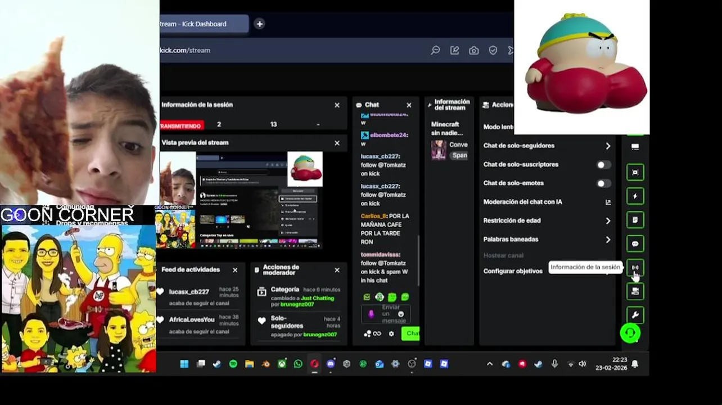The image size is (722, 405).
Task: Toggle Chat de solo-emotes switch
Action: (x=603, y=183)
